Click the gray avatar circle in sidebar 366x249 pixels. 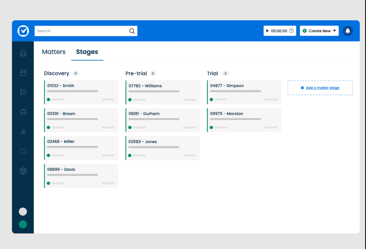tap(23, 212)
